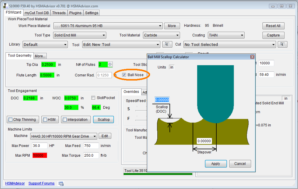Close the Ball Mill Scallop Calculator dialog
298x189 pixels.
[252, 57]
